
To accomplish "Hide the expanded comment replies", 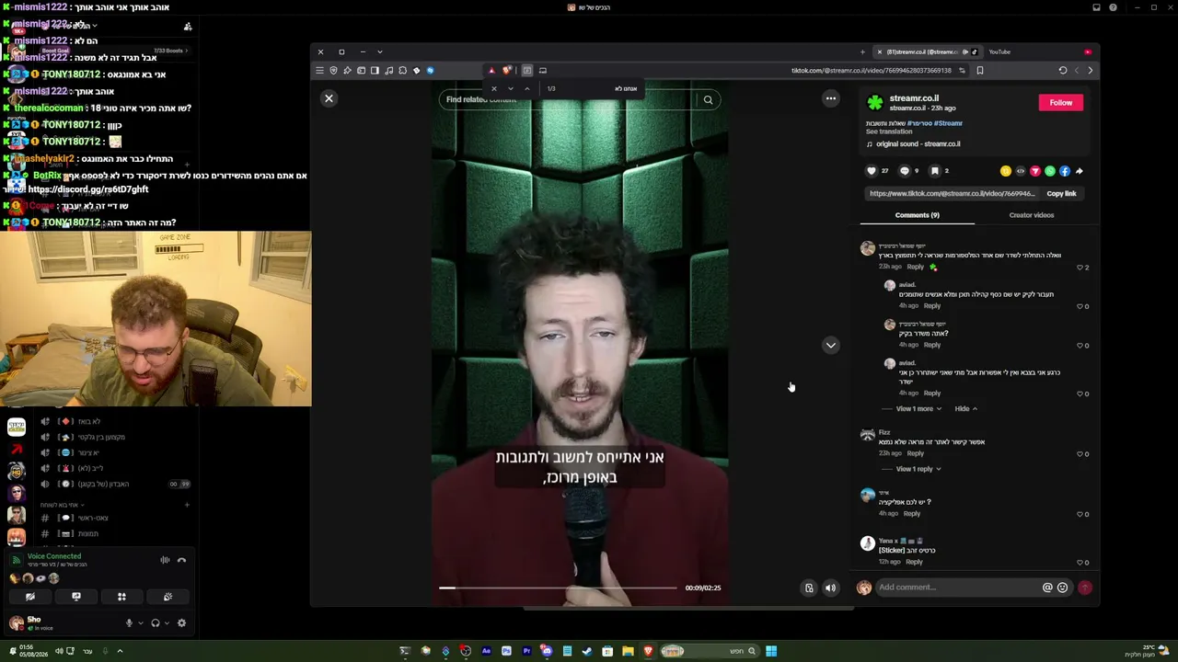I will pos(965,409).
